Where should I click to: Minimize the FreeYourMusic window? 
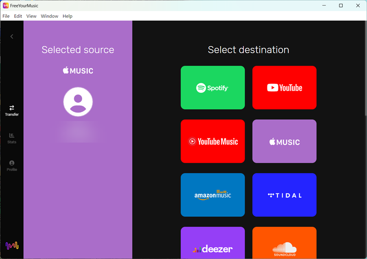(324, 6)
